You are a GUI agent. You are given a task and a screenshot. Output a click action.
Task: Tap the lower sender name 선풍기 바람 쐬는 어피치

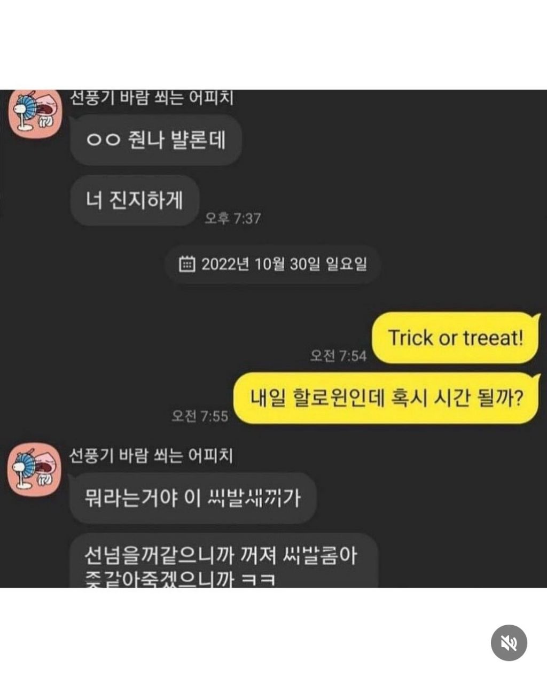(x=152, y=455)
